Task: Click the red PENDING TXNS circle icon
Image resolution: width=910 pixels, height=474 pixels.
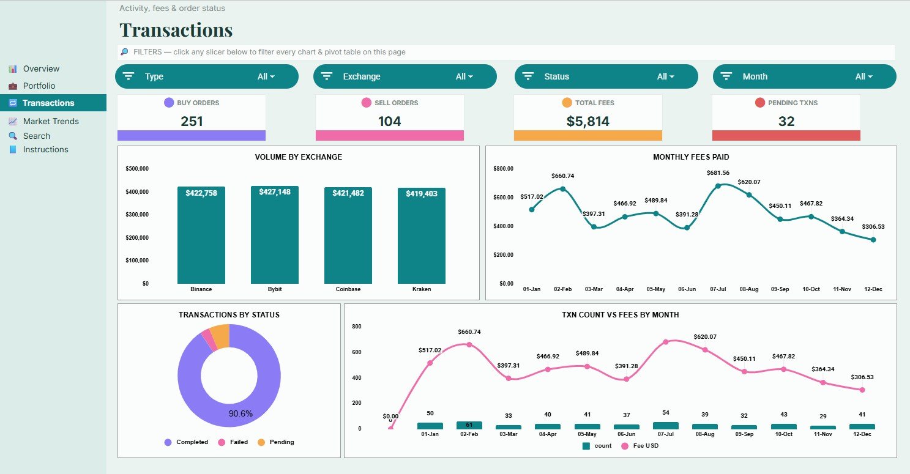Action: [759, 103]
